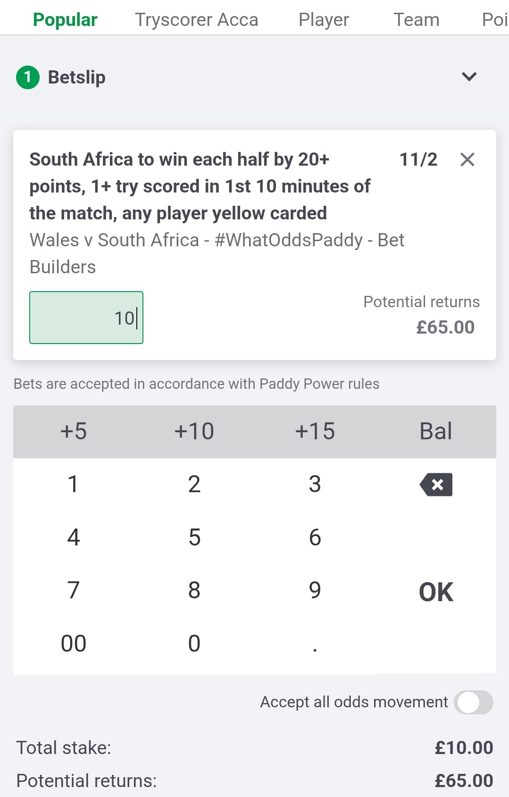
Task: Add +10 to the stake
Action: (194, 431)
